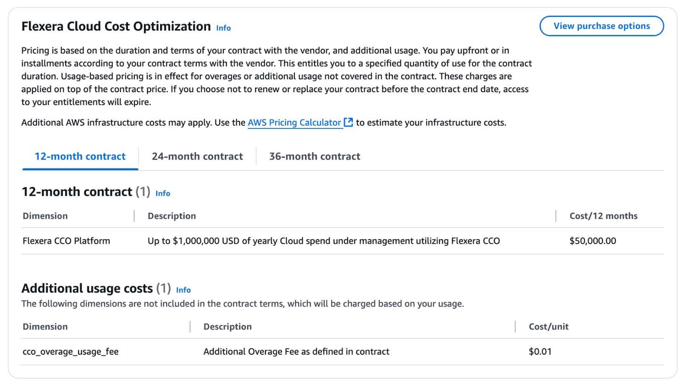Switch to the 24-month contract tab
The height and width of the screenshot is (384, 688).
click(198, 156)
